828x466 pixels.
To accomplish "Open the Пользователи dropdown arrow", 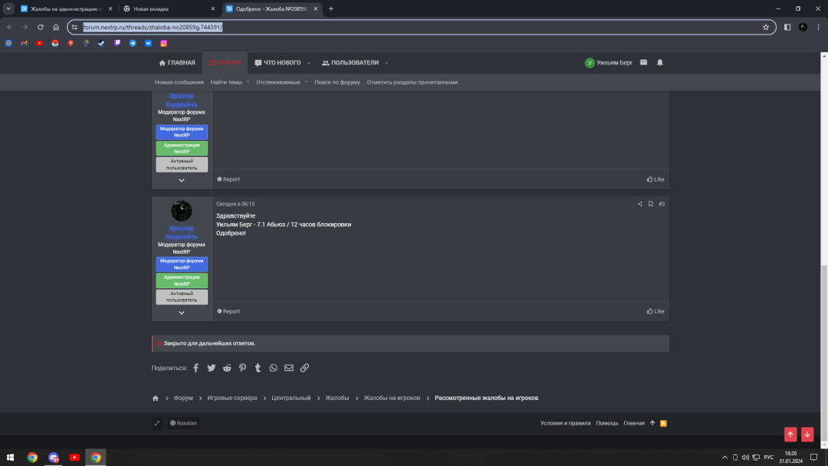I will pos(386,63).
